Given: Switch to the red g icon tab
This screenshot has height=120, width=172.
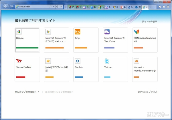Looking at the screenshot, I should pos(123,7).
